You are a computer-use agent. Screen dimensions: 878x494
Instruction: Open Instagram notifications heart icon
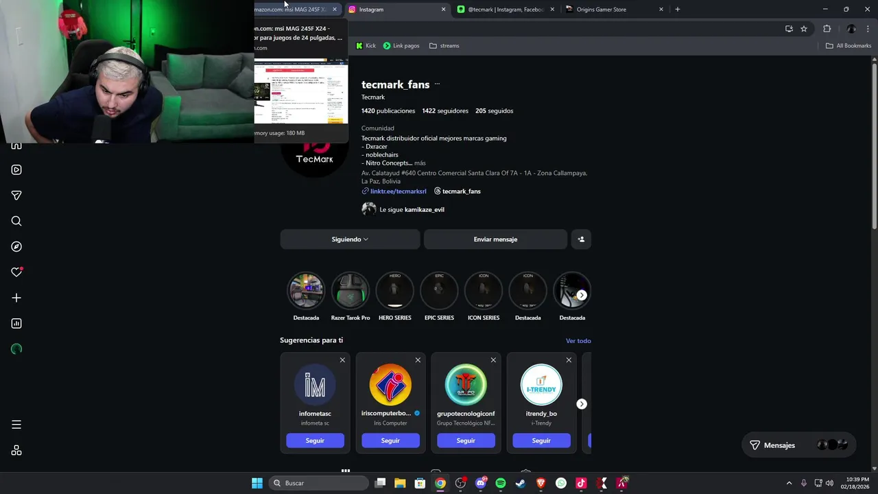point(16,272)
